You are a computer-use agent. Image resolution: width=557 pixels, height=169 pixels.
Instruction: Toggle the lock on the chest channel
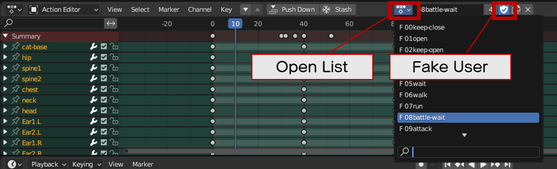pos(114,90)
